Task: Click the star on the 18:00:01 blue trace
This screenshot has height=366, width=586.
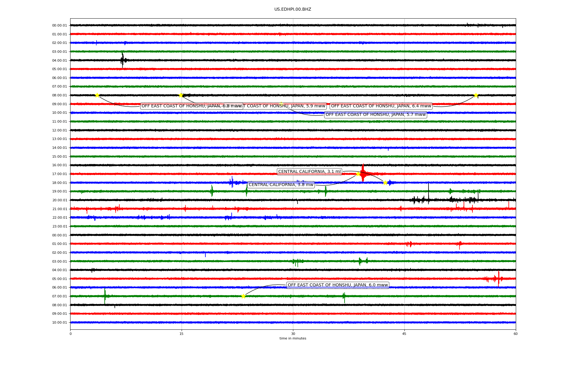Action: coord(385,183)
